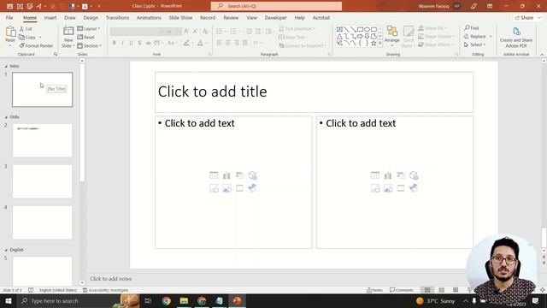Screen dimensions: 547x308
Task: Open File Explorer from the taskbar
Action: pyautogui.click(x=184, y=300)
